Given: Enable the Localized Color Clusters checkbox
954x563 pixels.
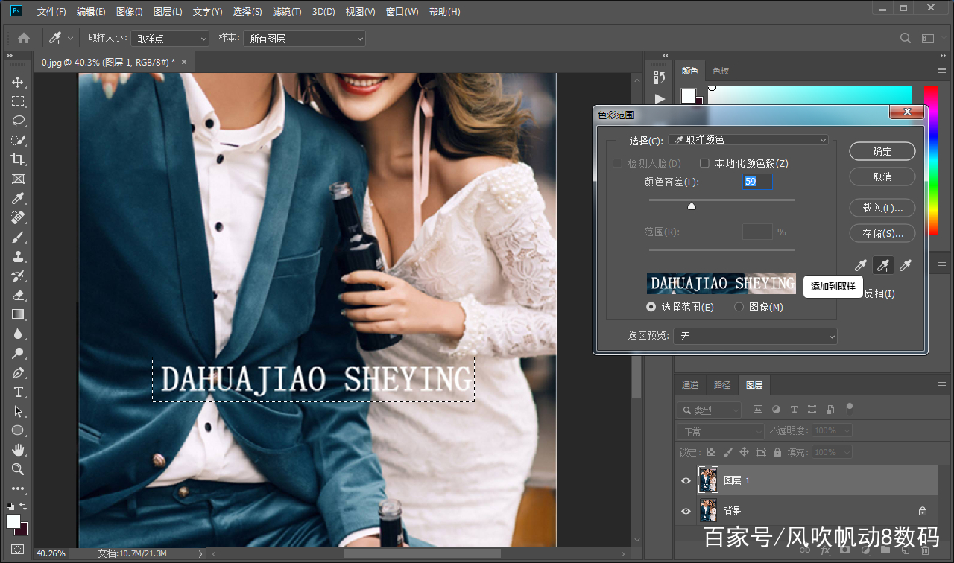Looking at the screenshot, I should click(704, 163).
